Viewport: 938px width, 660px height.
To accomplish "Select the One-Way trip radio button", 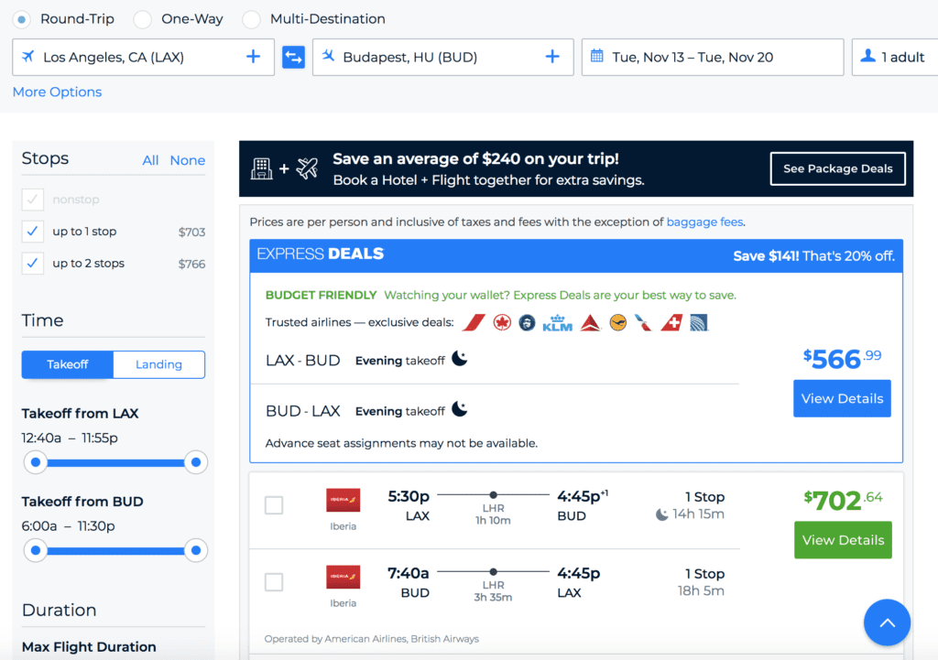I will click(x=142, y=18).
